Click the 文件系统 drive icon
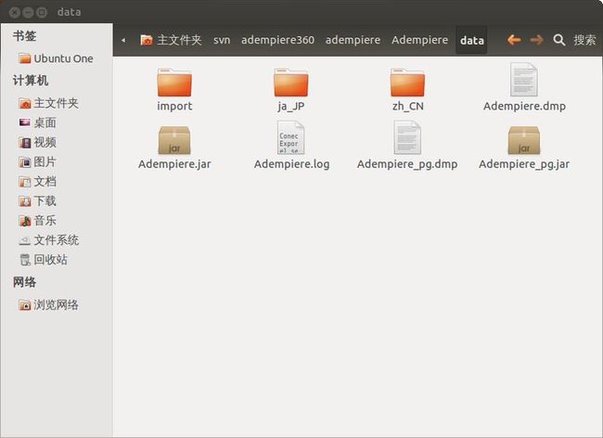This screenshot has height=438, width=603. click(25, 240)
